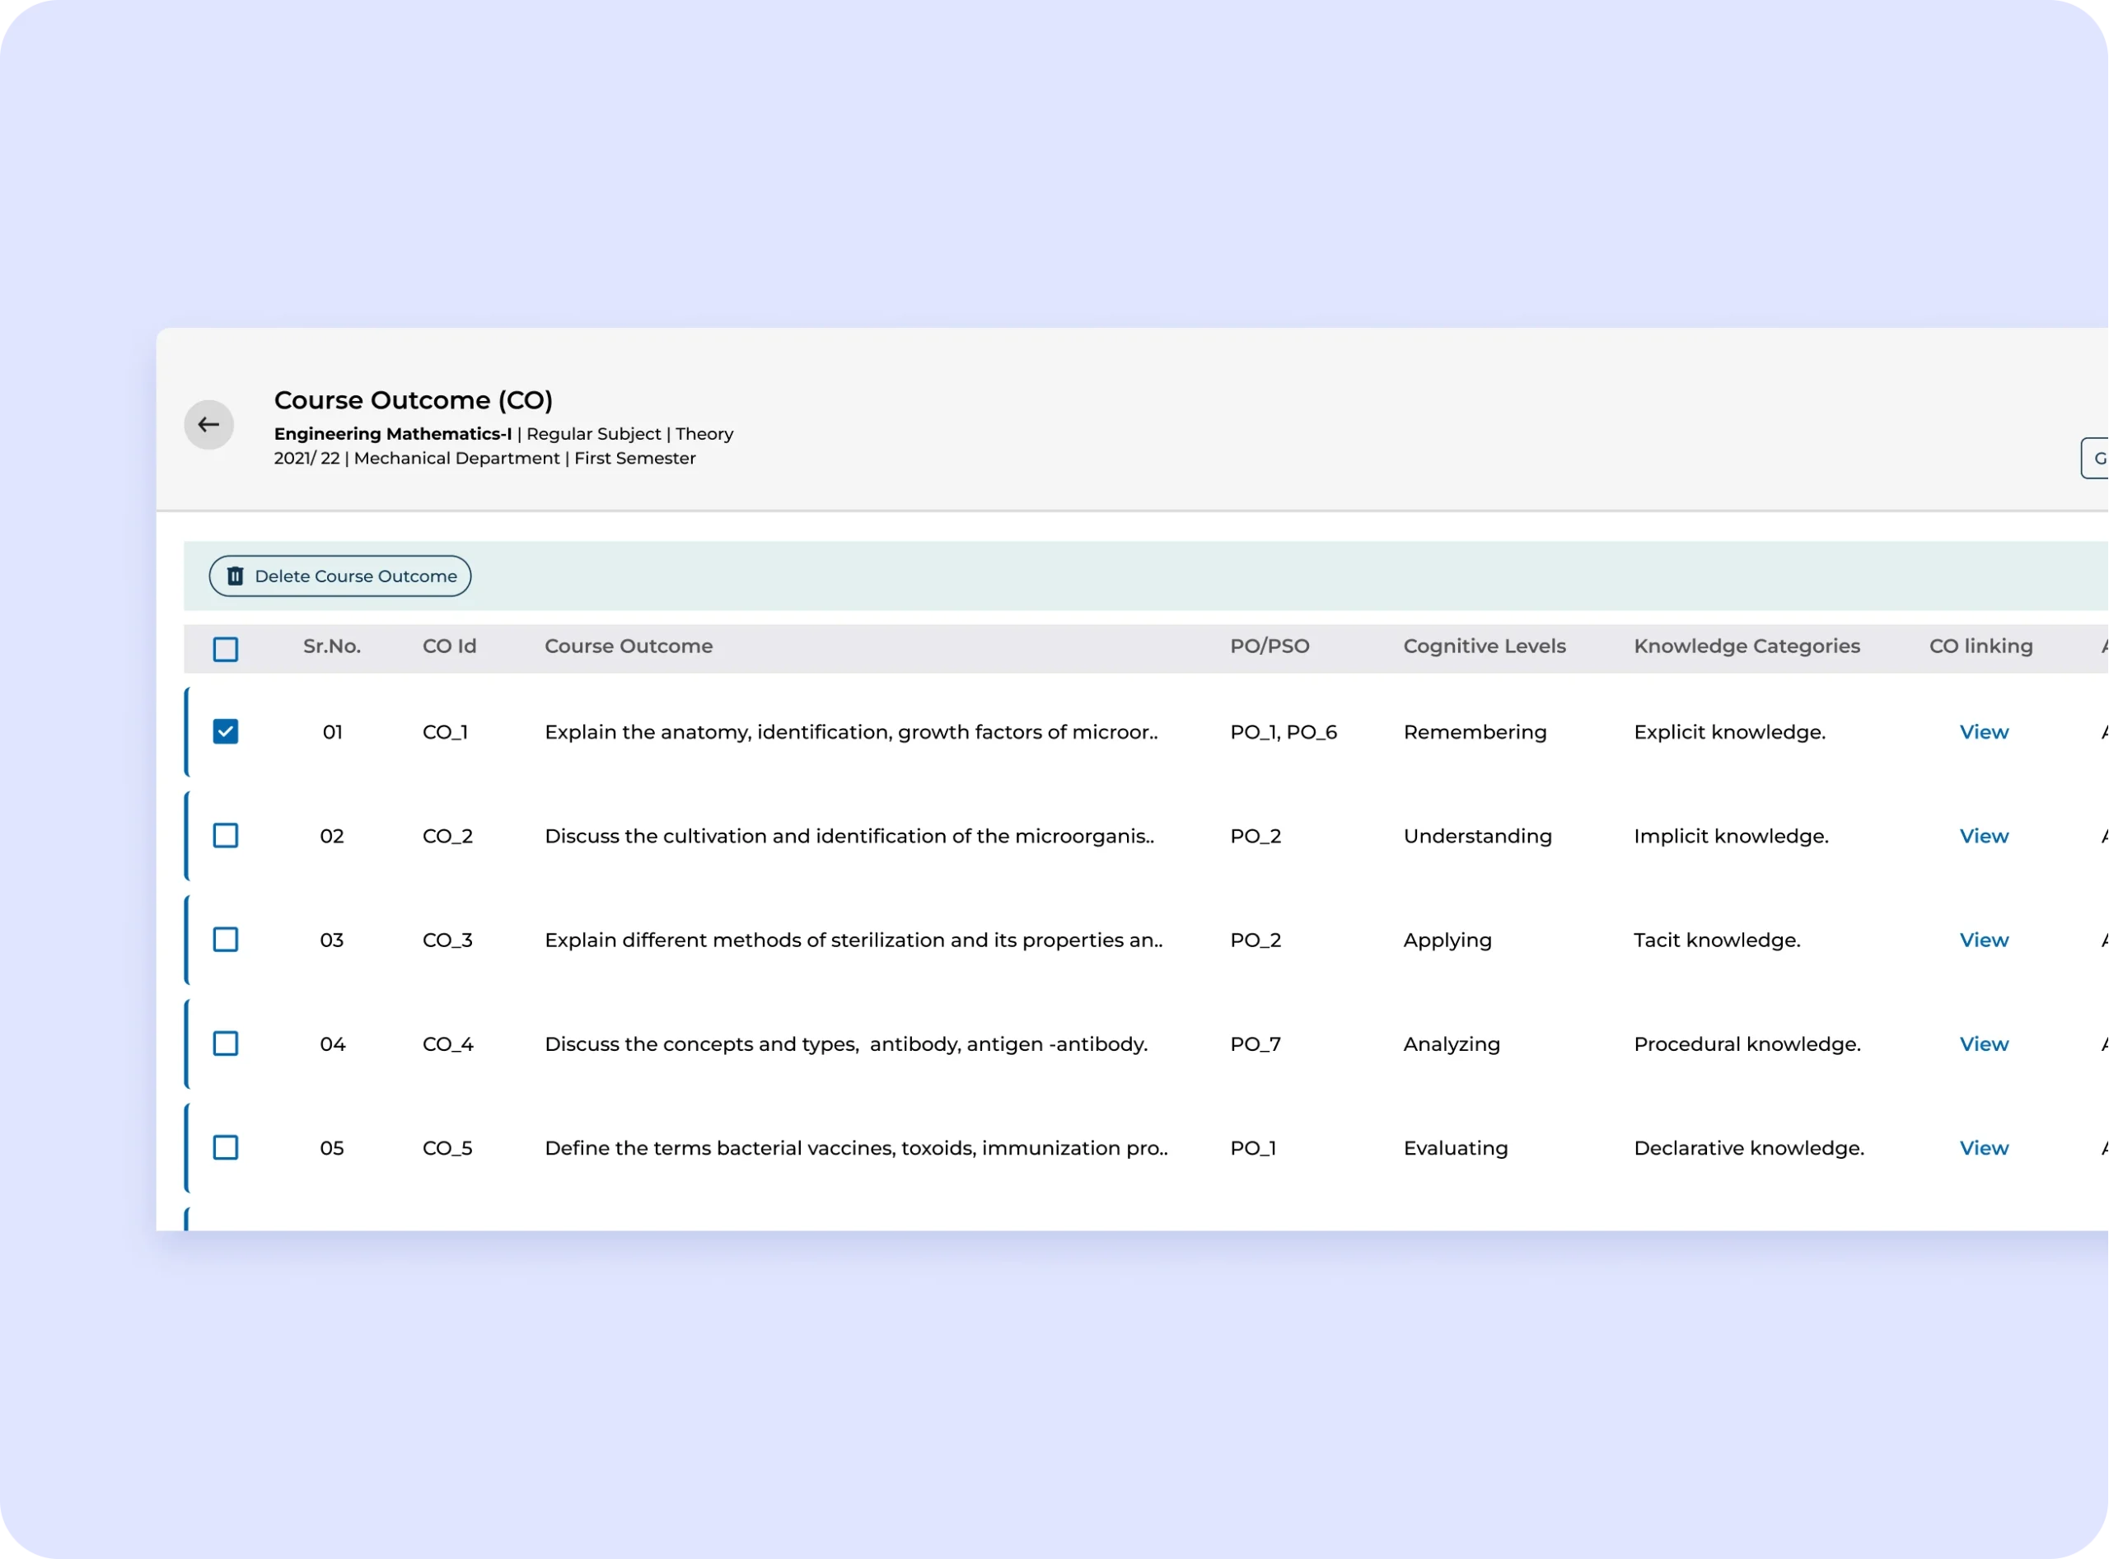Click the partially visible top-right button

click(2096, 459)
